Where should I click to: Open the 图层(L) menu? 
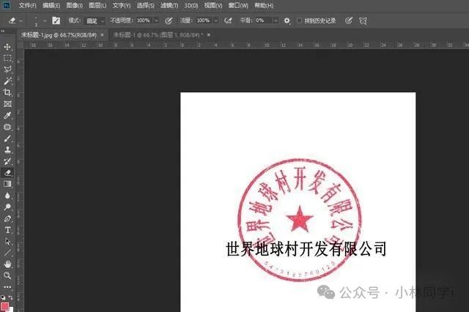97,5
